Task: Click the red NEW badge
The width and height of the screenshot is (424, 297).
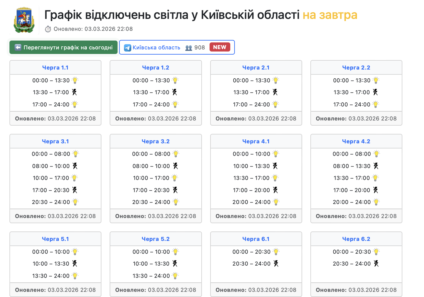Action: click(220, 47)
